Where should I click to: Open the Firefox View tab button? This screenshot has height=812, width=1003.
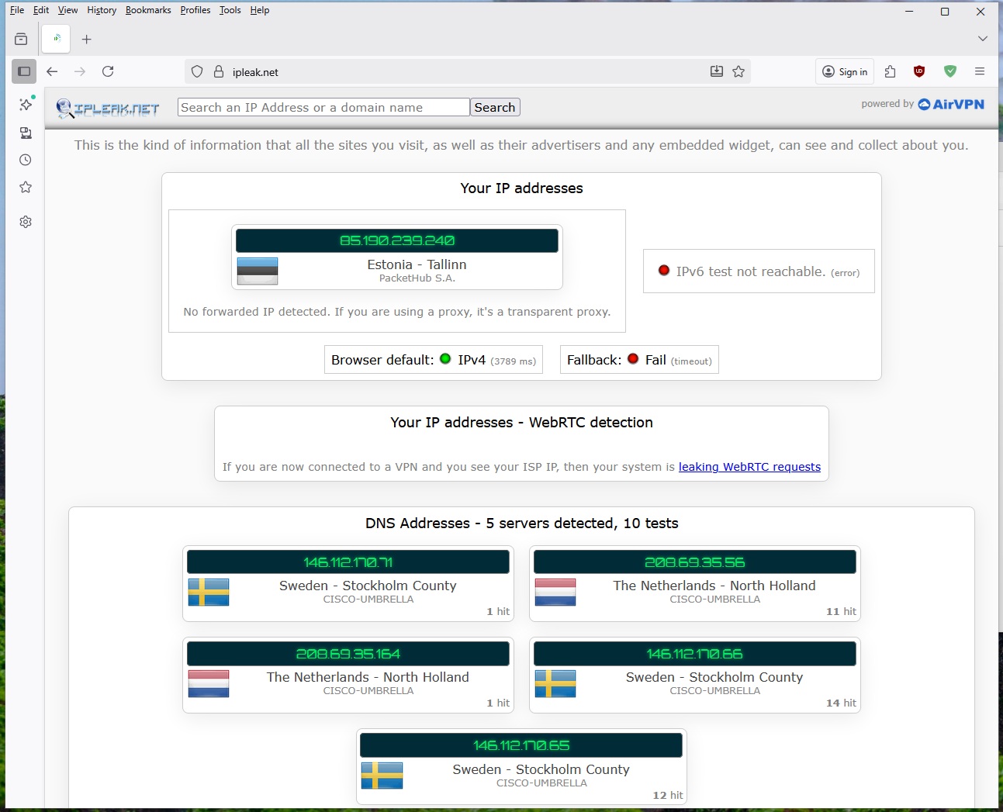click(x=21, y=39)
